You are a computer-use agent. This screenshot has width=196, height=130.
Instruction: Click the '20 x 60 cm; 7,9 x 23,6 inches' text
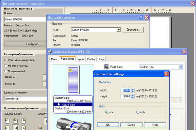coord(21,31)
